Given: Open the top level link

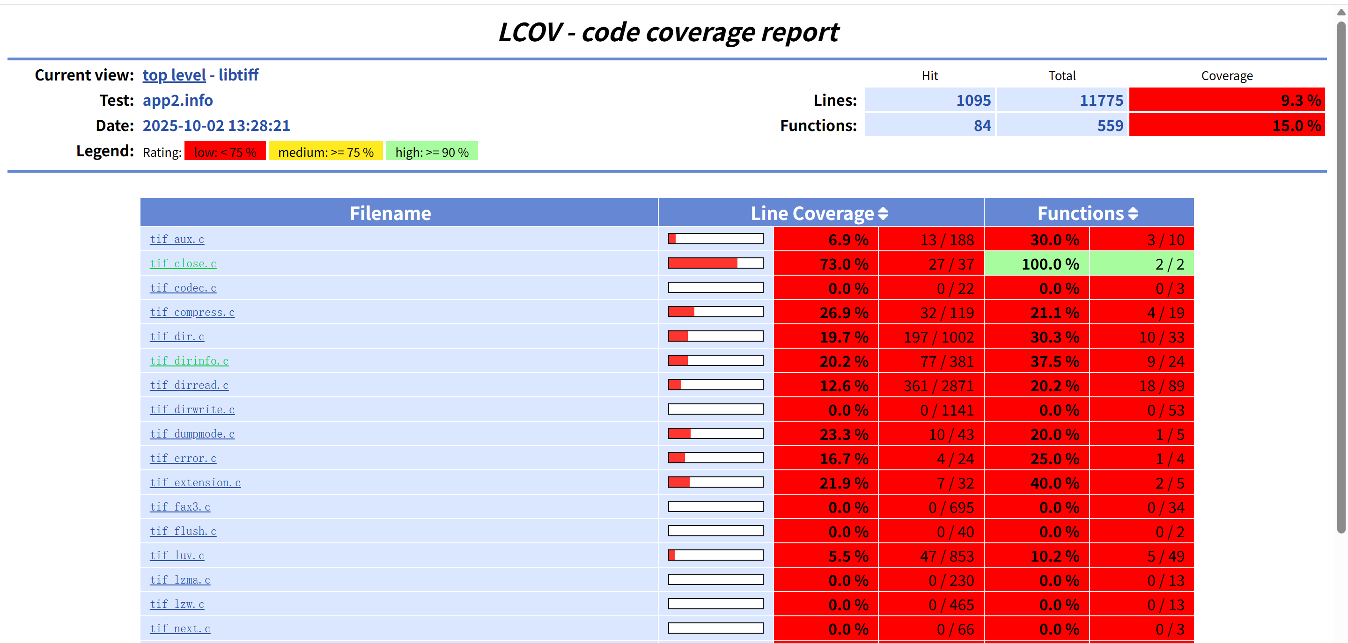Looking at the screenshot, I should click(x=174, y=75).
